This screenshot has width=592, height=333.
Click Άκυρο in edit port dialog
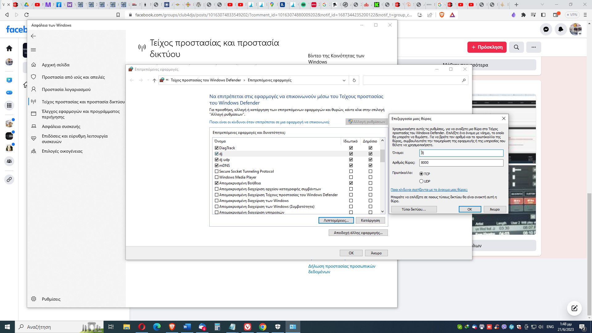tap(495, 209)
